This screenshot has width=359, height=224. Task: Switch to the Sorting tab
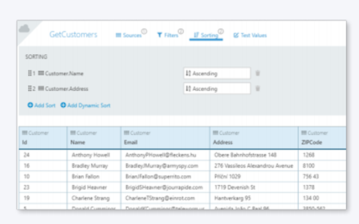point(206,35)
